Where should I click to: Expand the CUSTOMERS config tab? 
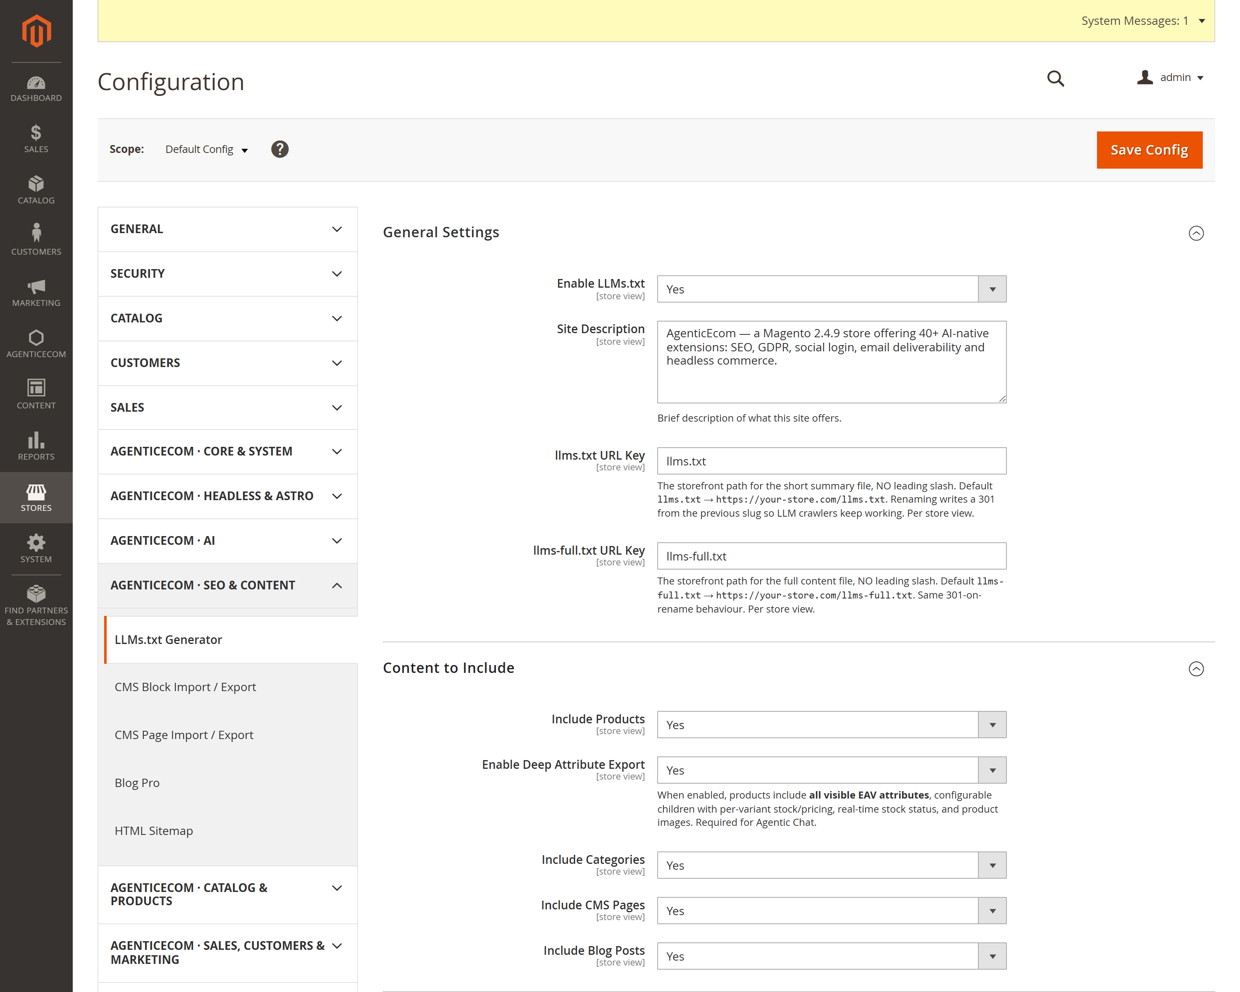(x=228, y=363)
